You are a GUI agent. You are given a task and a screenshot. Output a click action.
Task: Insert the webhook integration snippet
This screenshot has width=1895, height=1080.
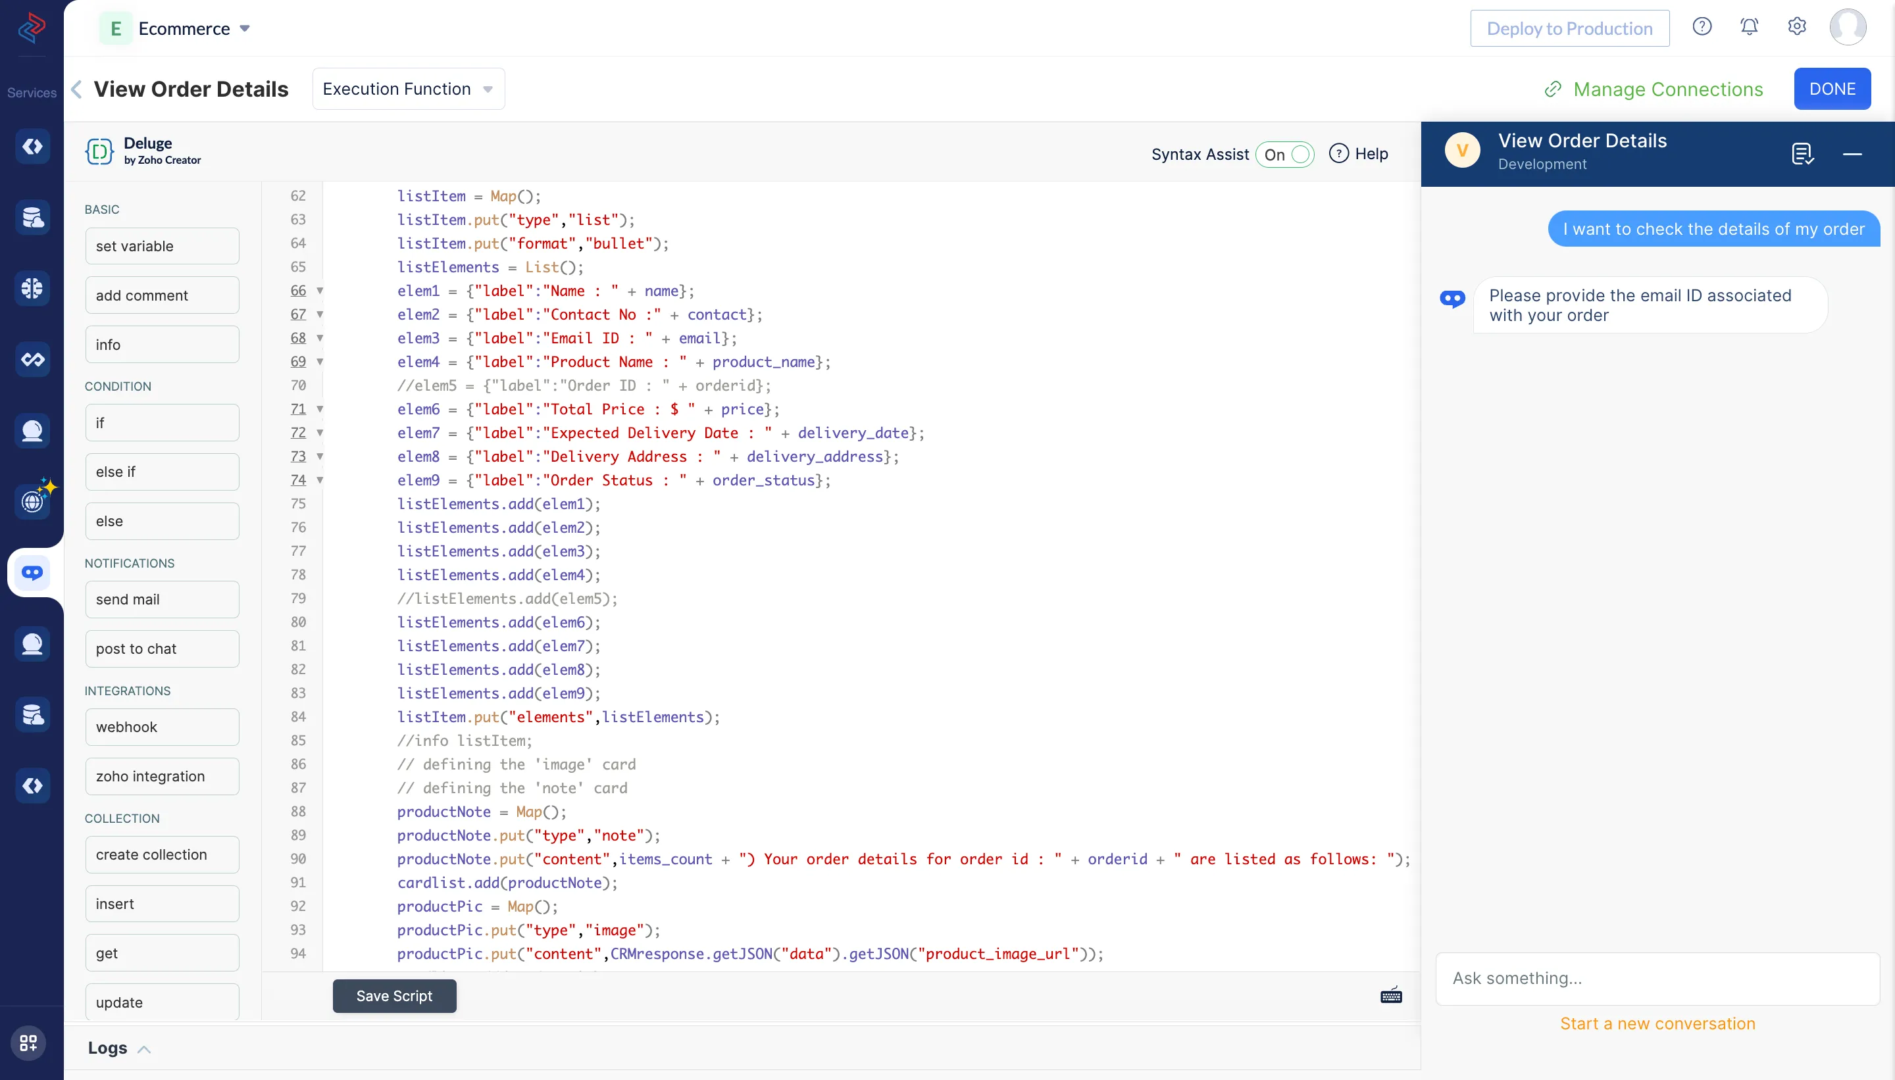[x=162, y=727]
